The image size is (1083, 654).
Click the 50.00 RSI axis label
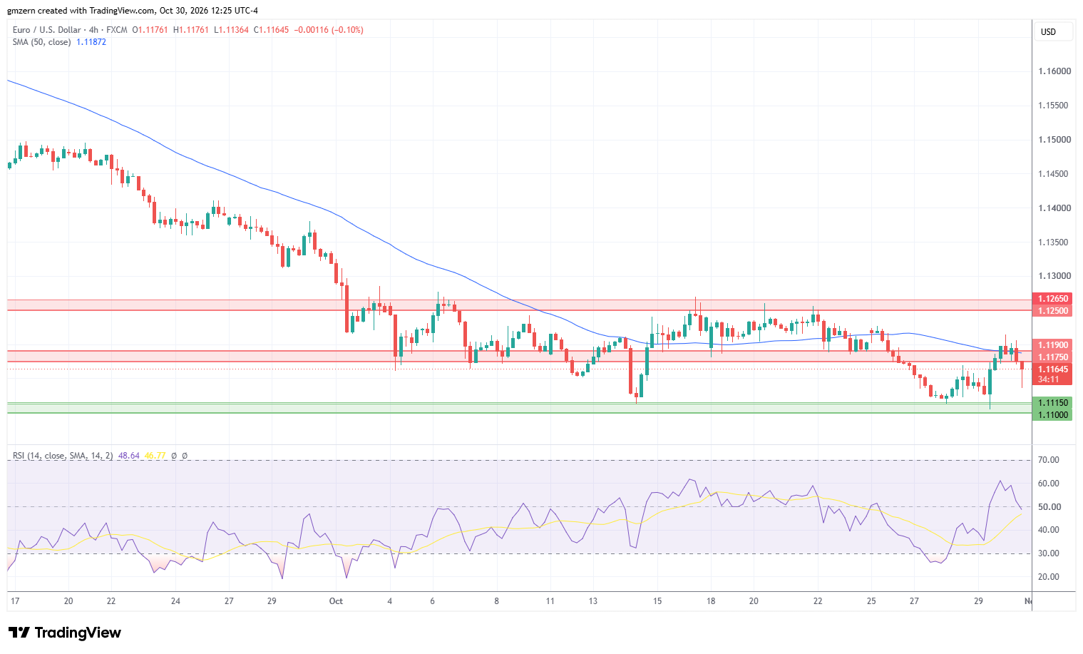(x=1049, y=507)
